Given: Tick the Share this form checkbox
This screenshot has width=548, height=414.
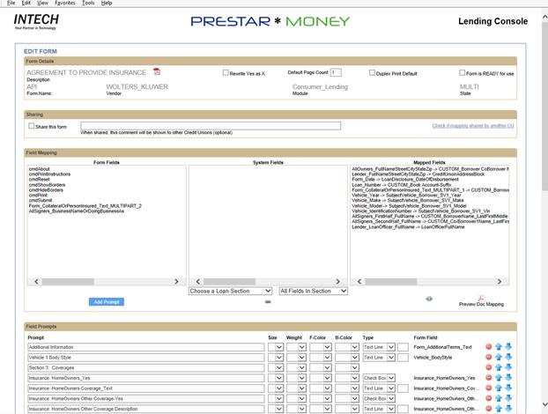Looking at the screenshot, I should [33, 126].
